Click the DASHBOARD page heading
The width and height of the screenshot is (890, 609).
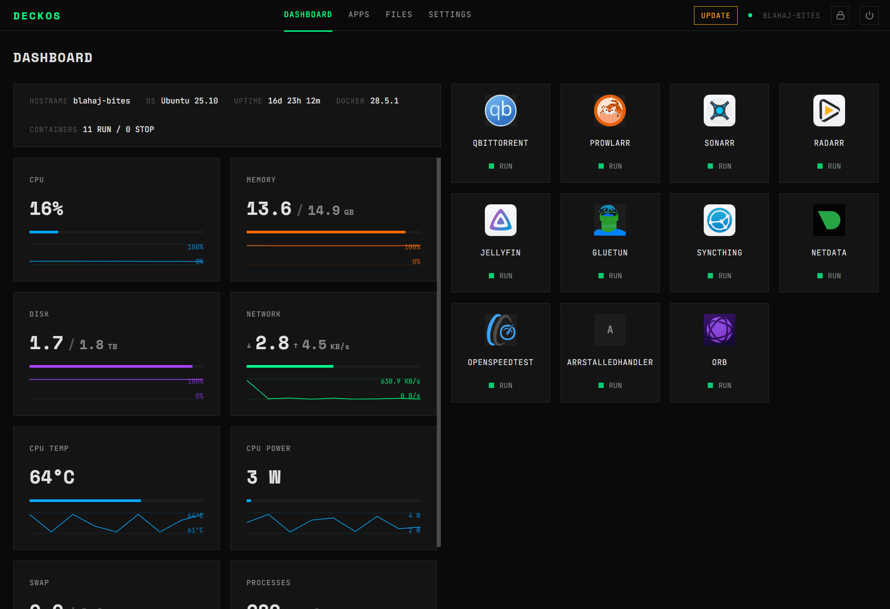(x=53, y=58)
